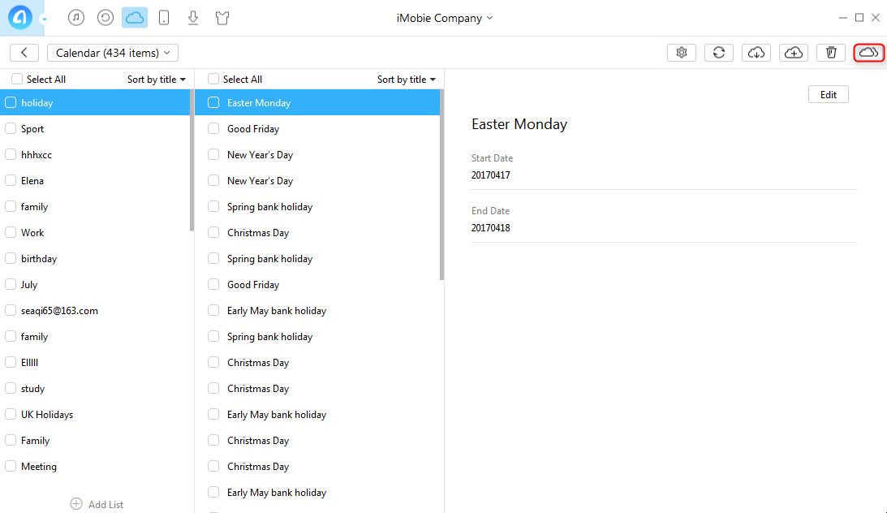This screenshot has width=887, height=513.
Task: Click Add List at the bottom
Action: pyautogui.click(x=97, y=504)
